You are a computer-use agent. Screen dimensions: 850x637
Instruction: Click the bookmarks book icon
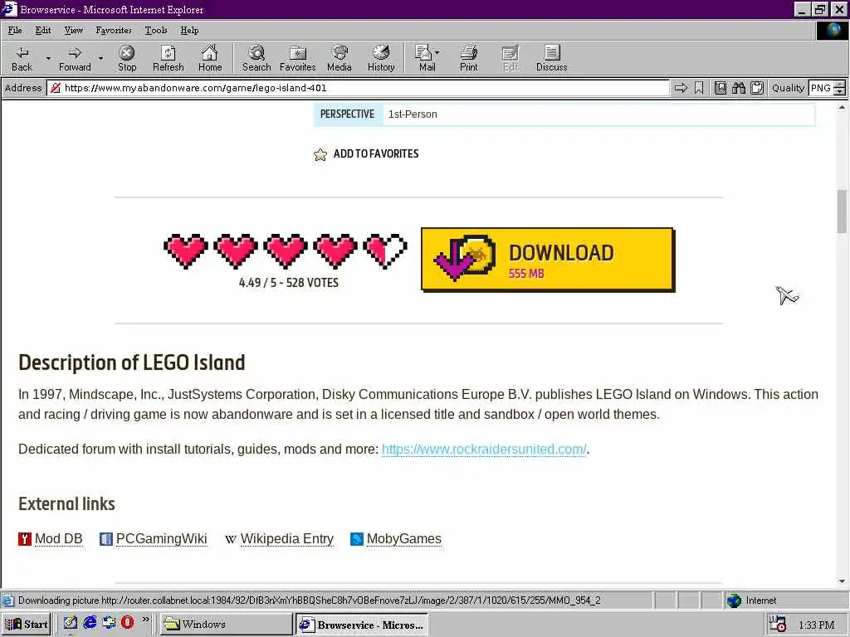click(x=720, y=88)
